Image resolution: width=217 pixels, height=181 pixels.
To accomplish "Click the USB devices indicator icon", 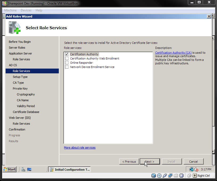I will 165,176.
